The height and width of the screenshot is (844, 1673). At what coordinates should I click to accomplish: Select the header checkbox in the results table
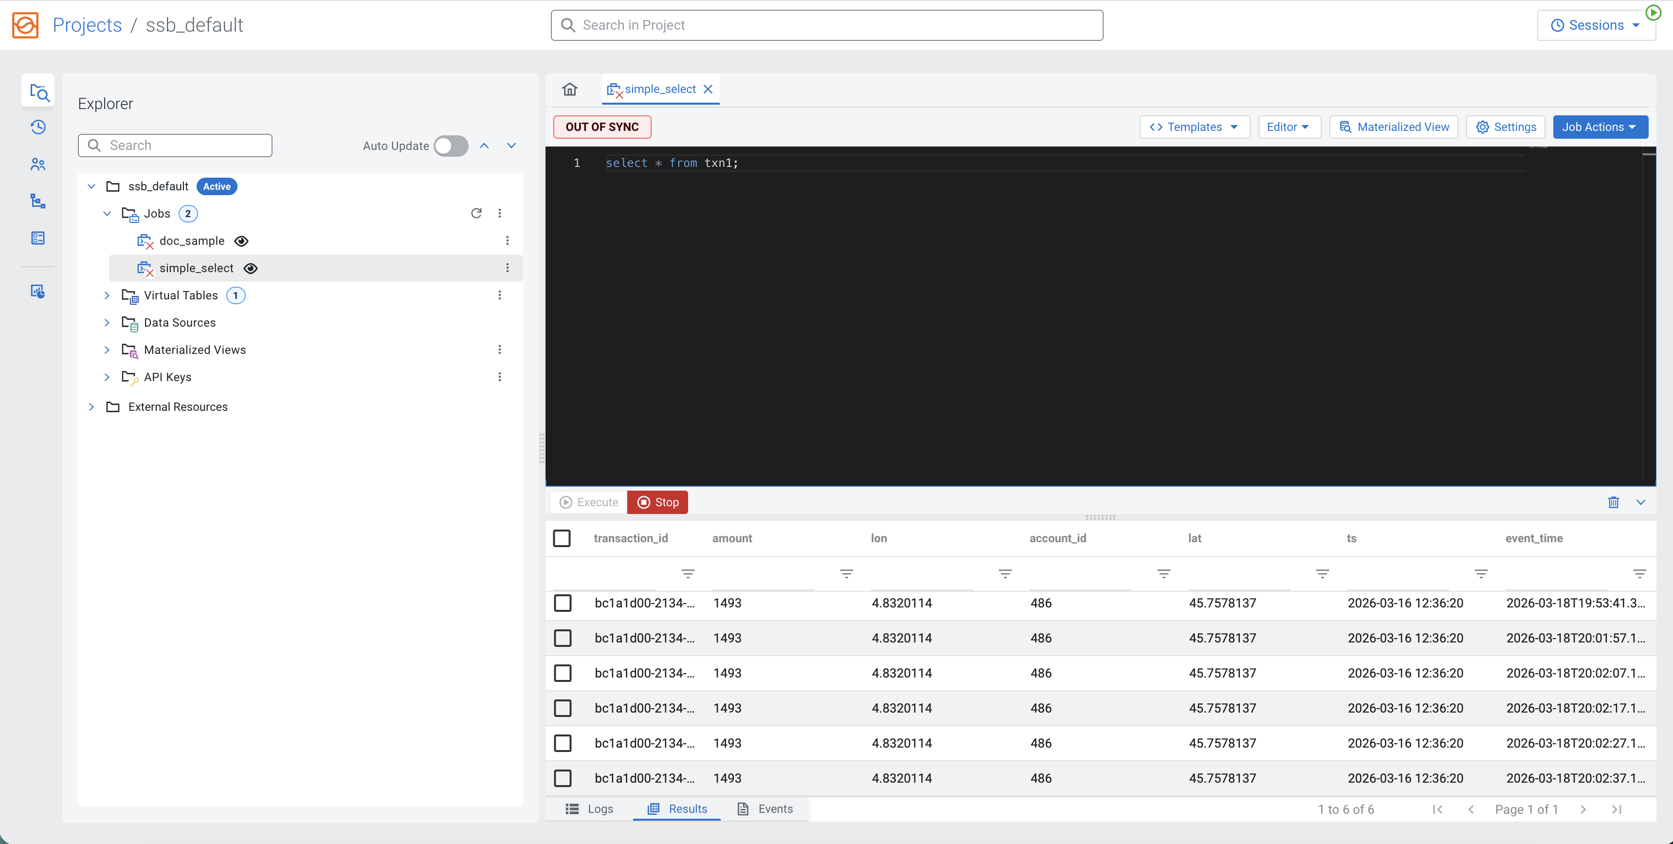click(563, 538)
